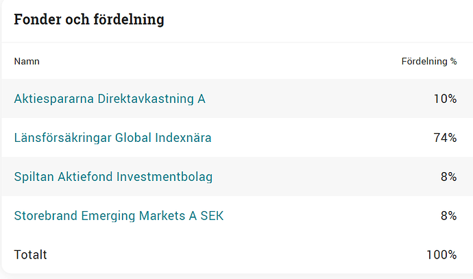Click the Totalt row label
Image resolution: width=473 pixels, height=279 pixels.
pos(30,255)
